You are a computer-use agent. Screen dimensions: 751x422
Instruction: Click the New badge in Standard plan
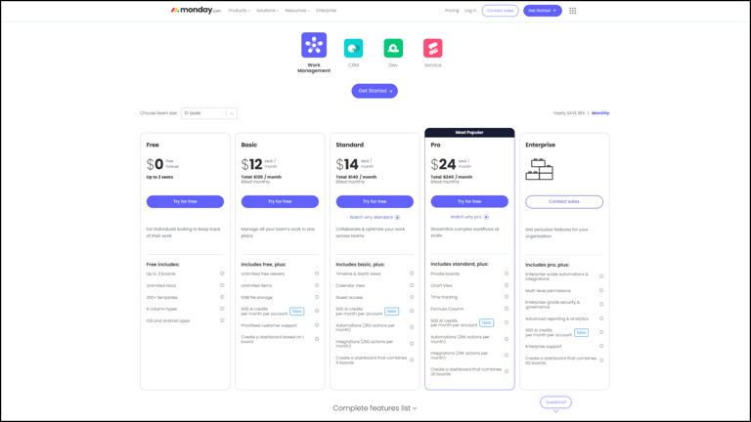392,311
